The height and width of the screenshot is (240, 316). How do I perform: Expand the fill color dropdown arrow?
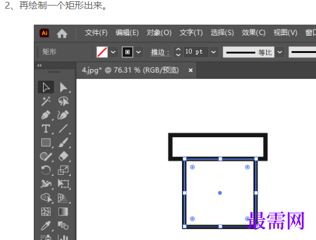click(113, 52)
